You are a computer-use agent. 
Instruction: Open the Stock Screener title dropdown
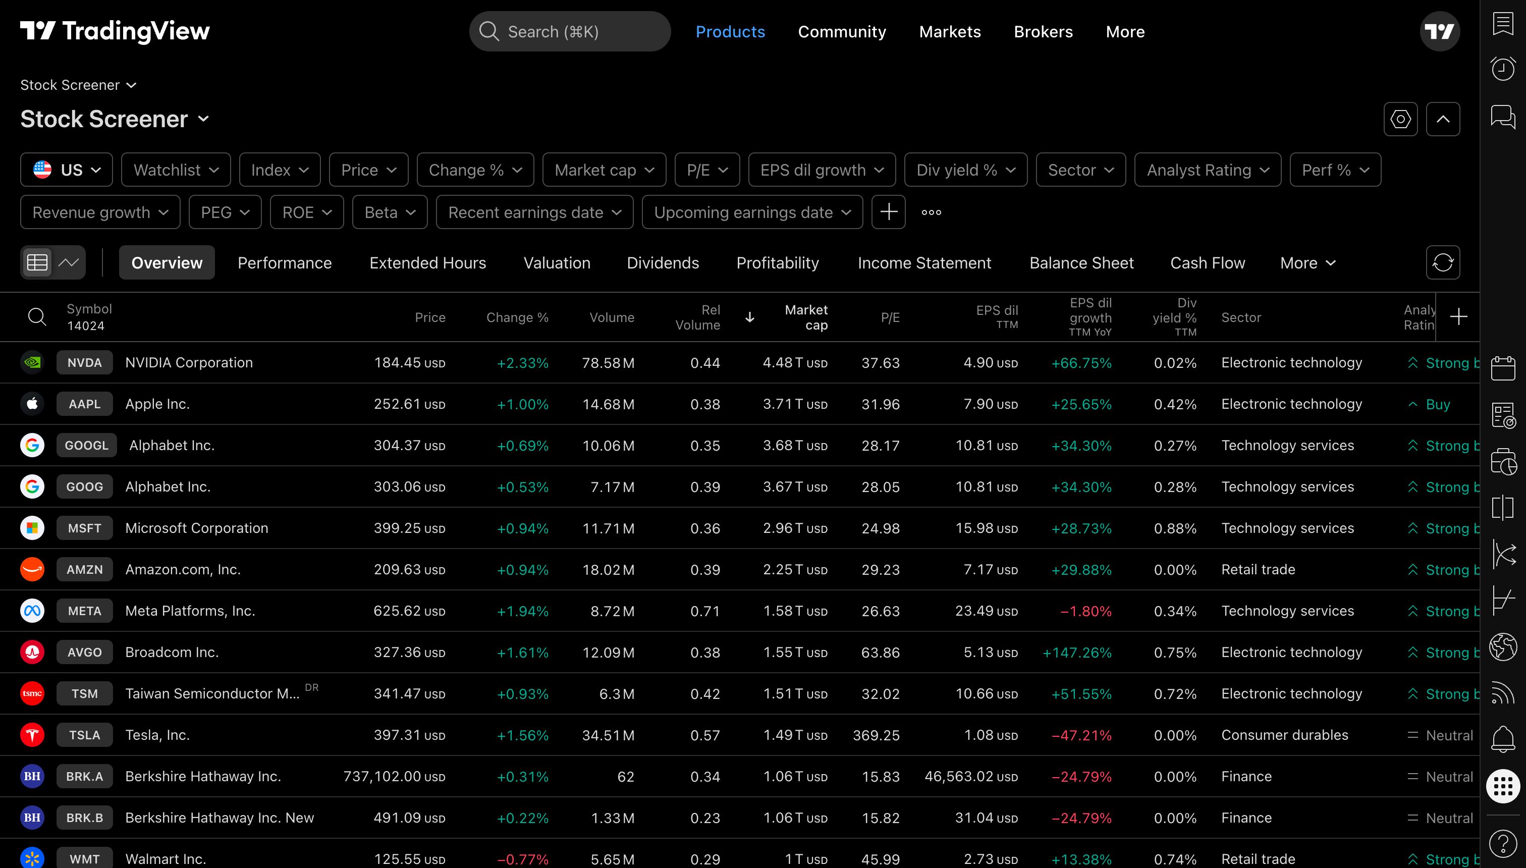204,119
